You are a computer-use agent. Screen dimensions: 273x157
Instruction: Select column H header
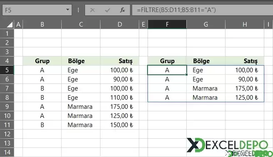245,25
